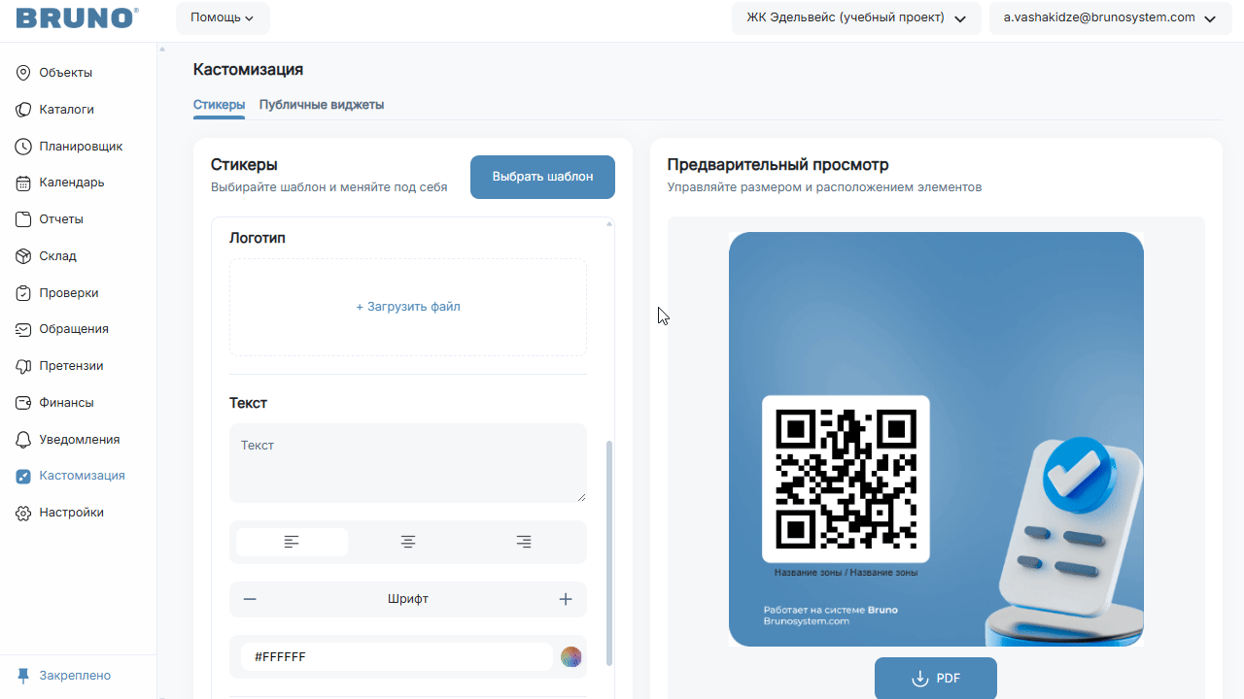The height and width of the screenshot is (699, 1244).
Task: Download the sticker as PDF
Action: (x=936, y=679)
